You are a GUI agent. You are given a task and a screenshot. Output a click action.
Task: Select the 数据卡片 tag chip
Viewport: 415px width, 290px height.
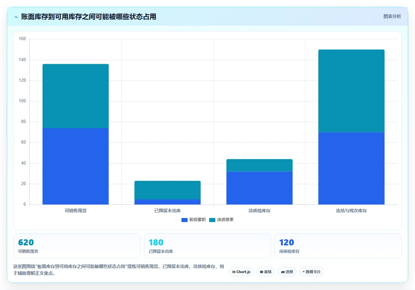312,272
